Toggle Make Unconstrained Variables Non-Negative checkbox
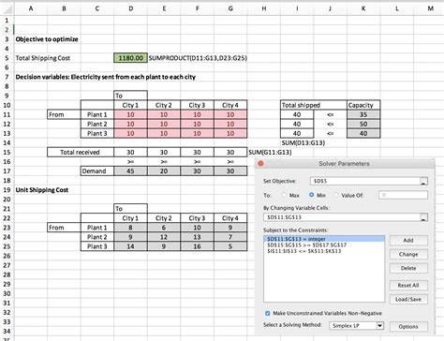Screen dimensions: 444x341 pos(268,313)
